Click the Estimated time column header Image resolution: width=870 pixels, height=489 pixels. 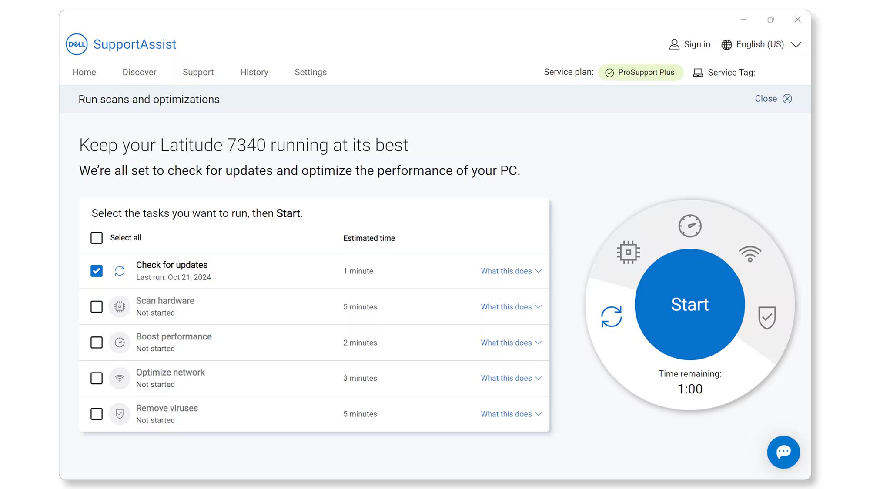coord(369,238)
